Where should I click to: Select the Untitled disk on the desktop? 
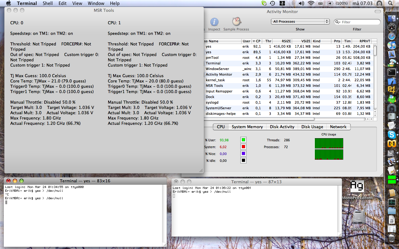click(x=359, y=220)
